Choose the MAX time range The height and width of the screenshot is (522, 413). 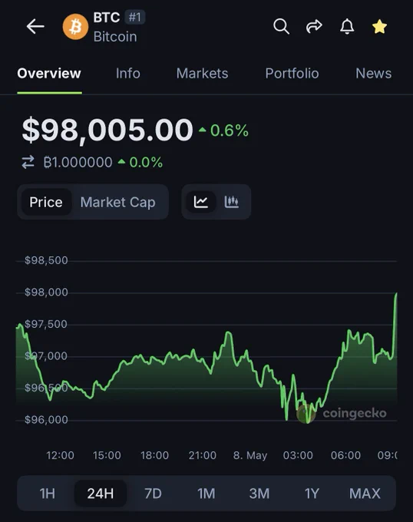pos(365,494)
